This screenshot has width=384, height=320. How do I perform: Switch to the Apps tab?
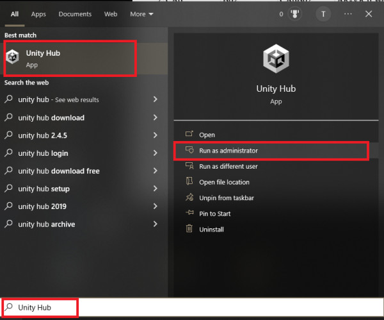point(38,14)
